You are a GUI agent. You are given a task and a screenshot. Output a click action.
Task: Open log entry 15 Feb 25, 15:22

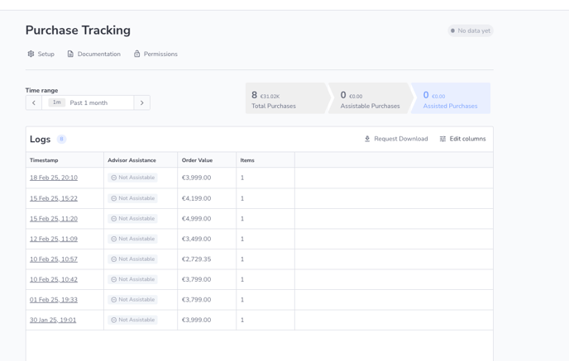click(x=54, y=198)
